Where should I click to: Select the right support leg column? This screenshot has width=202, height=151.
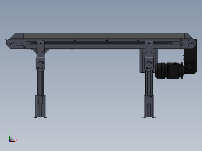[149, 82]
